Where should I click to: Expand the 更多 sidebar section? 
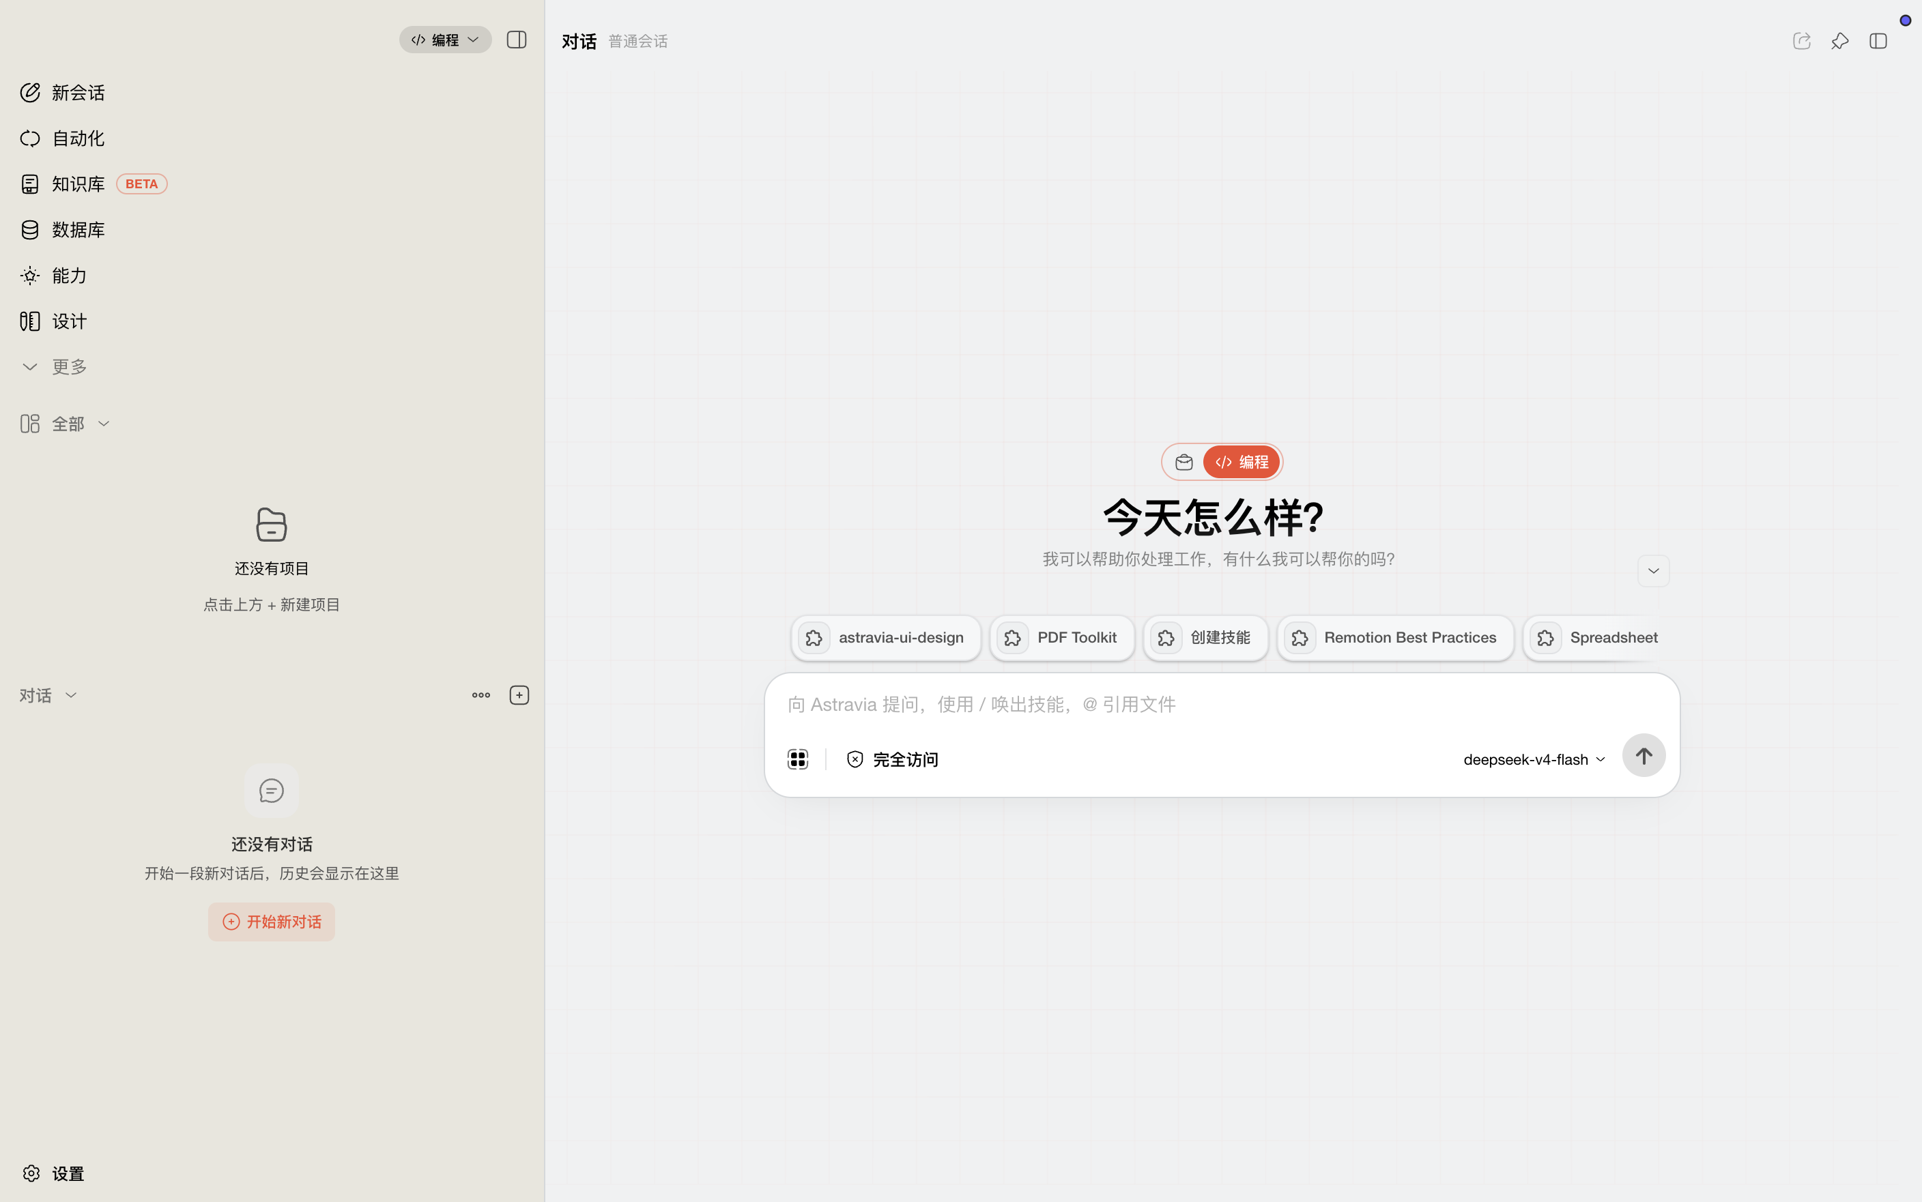pyautogui.click(x=53, y=367)
